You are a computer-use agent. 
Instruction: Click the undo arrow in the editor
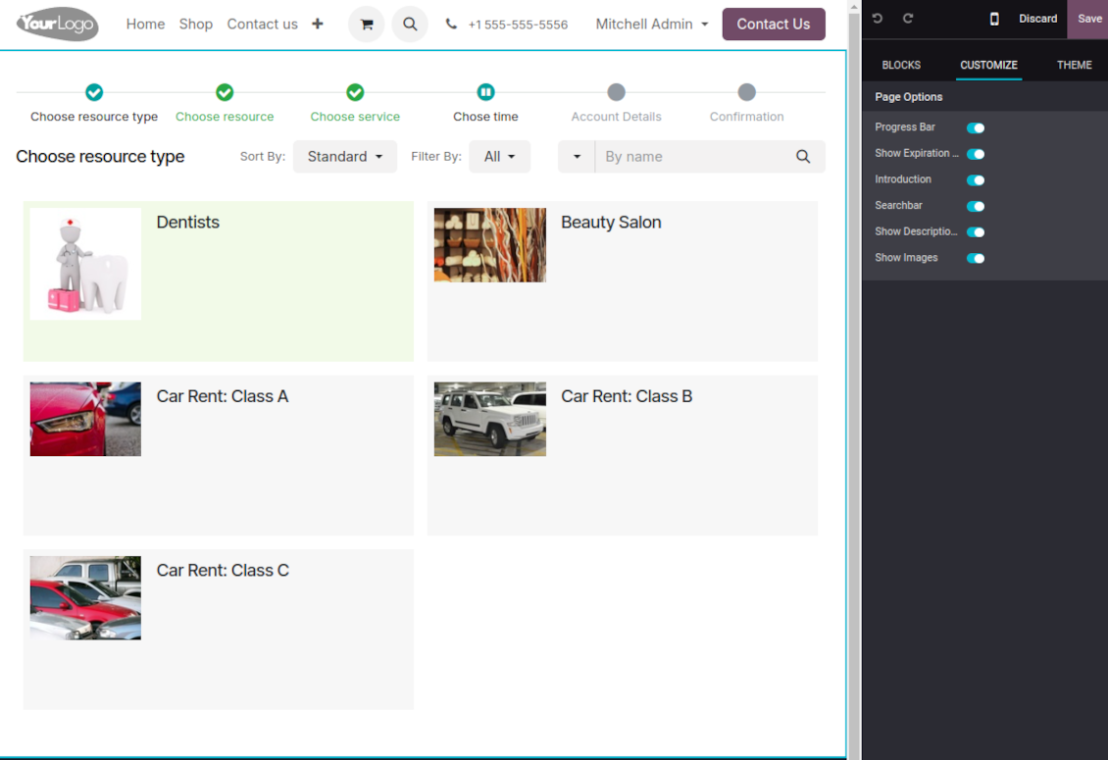pos(878,19)
